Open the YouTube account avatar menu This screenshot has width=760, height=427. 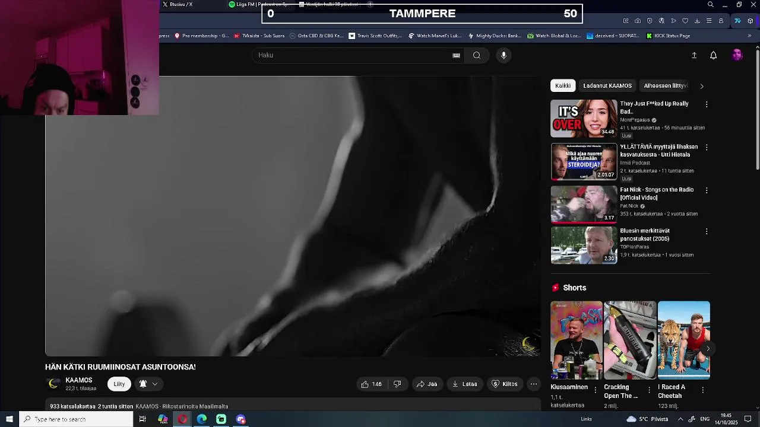coord(737,55)
